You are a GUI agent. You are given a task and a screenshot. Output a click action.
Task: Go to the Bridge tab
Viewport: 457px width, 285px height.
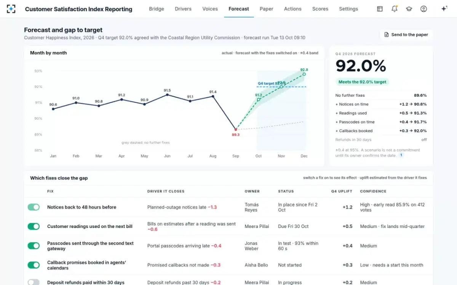coord(157,9)
